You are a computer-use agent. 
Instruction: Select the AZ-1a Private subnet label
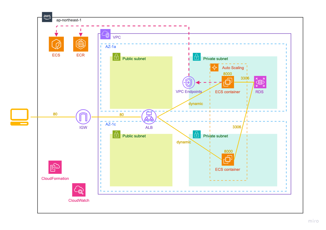point(216,59)
